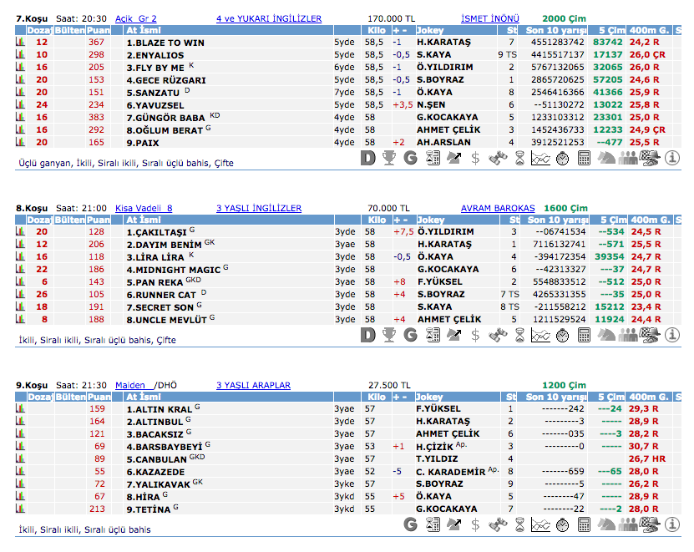
Task: Open bar chart icon next to ÇAKILTAŞI
Action: point(20,231)
